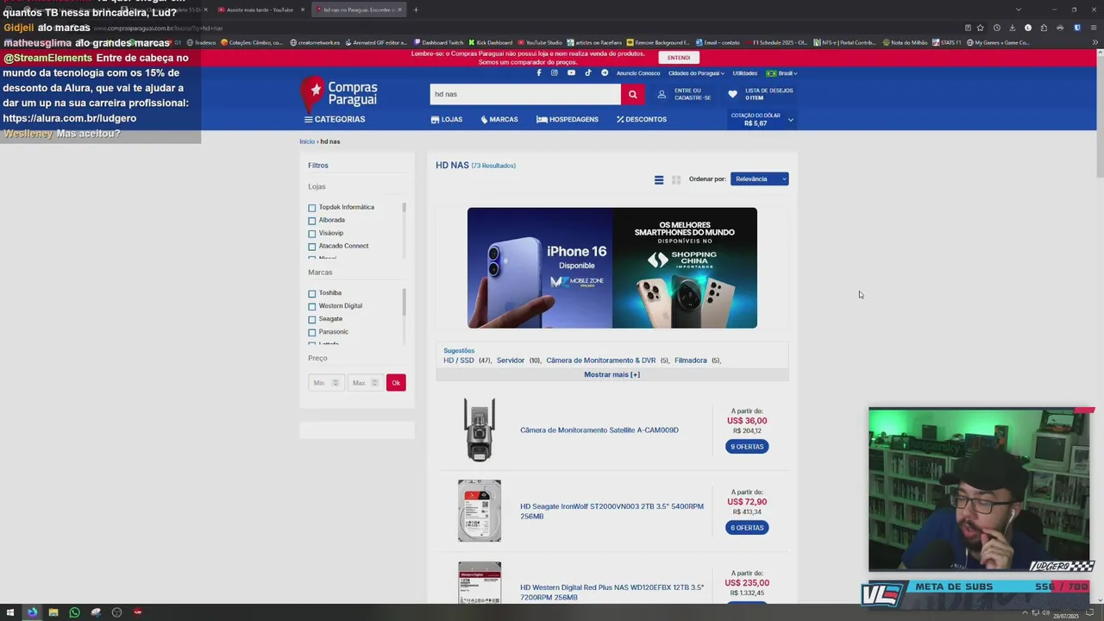Open Compras Paraguai Facebook page icon
1104x621 pixels.
tap(539, 72)
